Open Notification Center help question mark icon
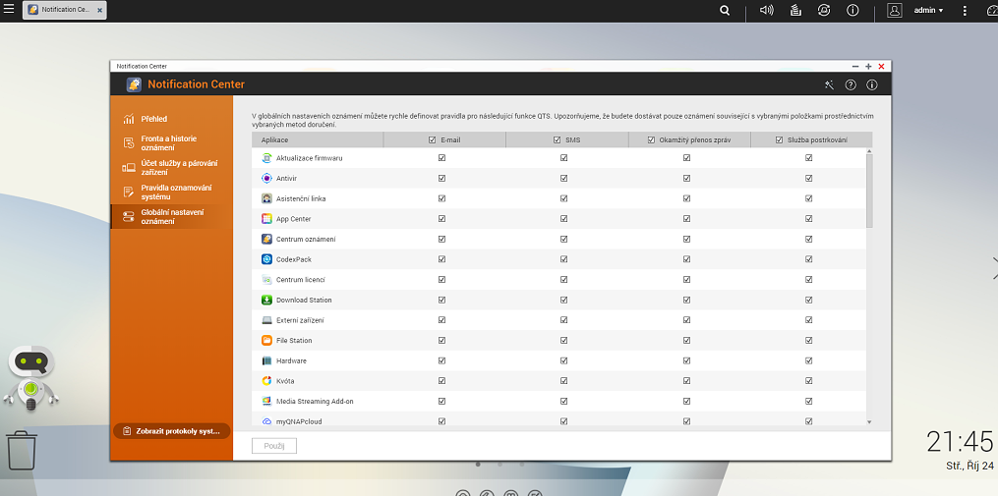The width and height of the screenshot is (998, 496). (x=851, y=85)
